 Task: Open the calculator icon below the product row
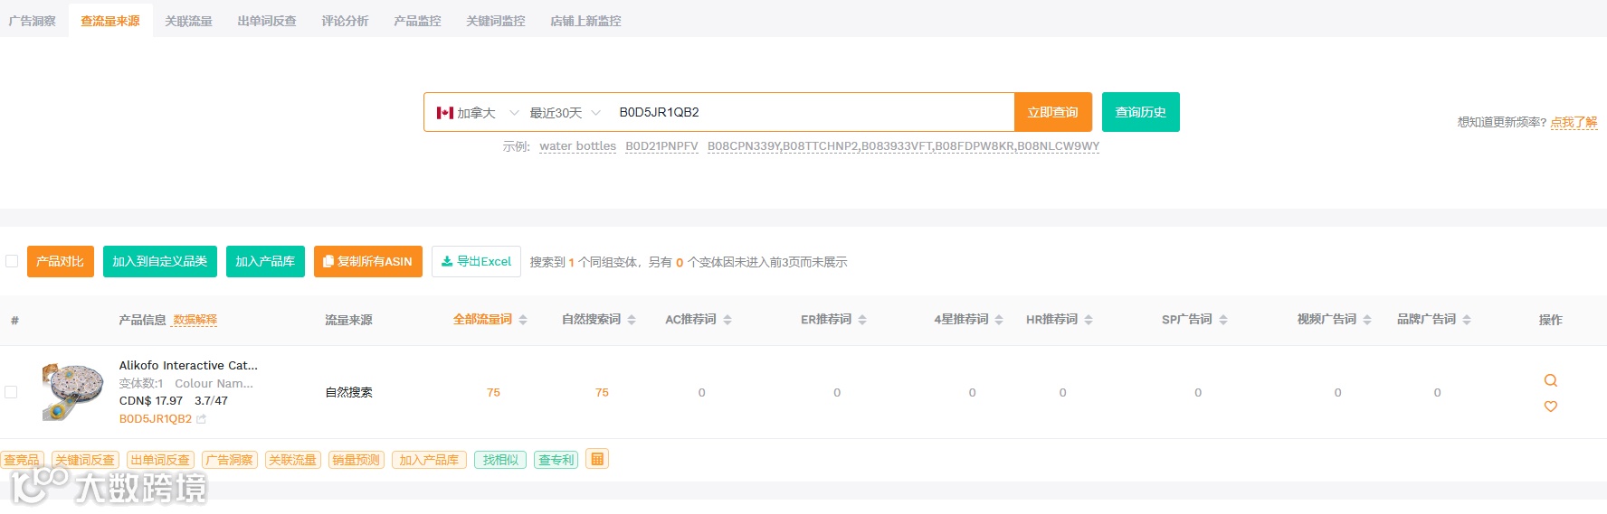pyautogui.click(x=597, y=459)
